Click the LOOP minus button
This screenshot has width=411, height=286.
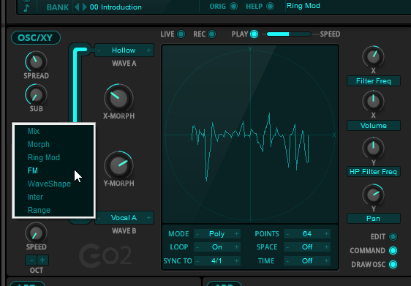coord(197,247)
